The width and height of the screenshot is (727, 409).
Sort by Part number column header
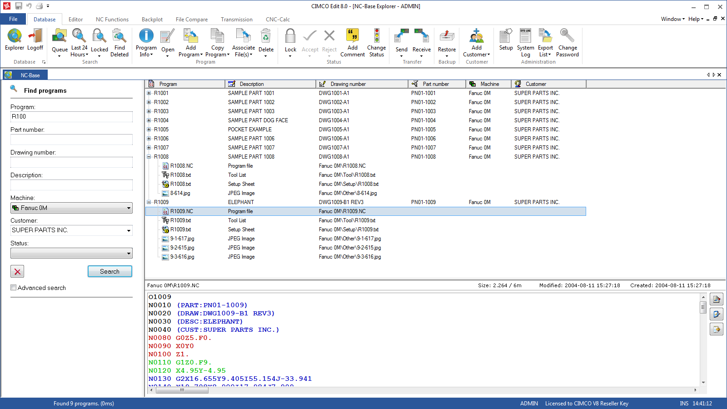pyautogui.click(x=437, y=84)
